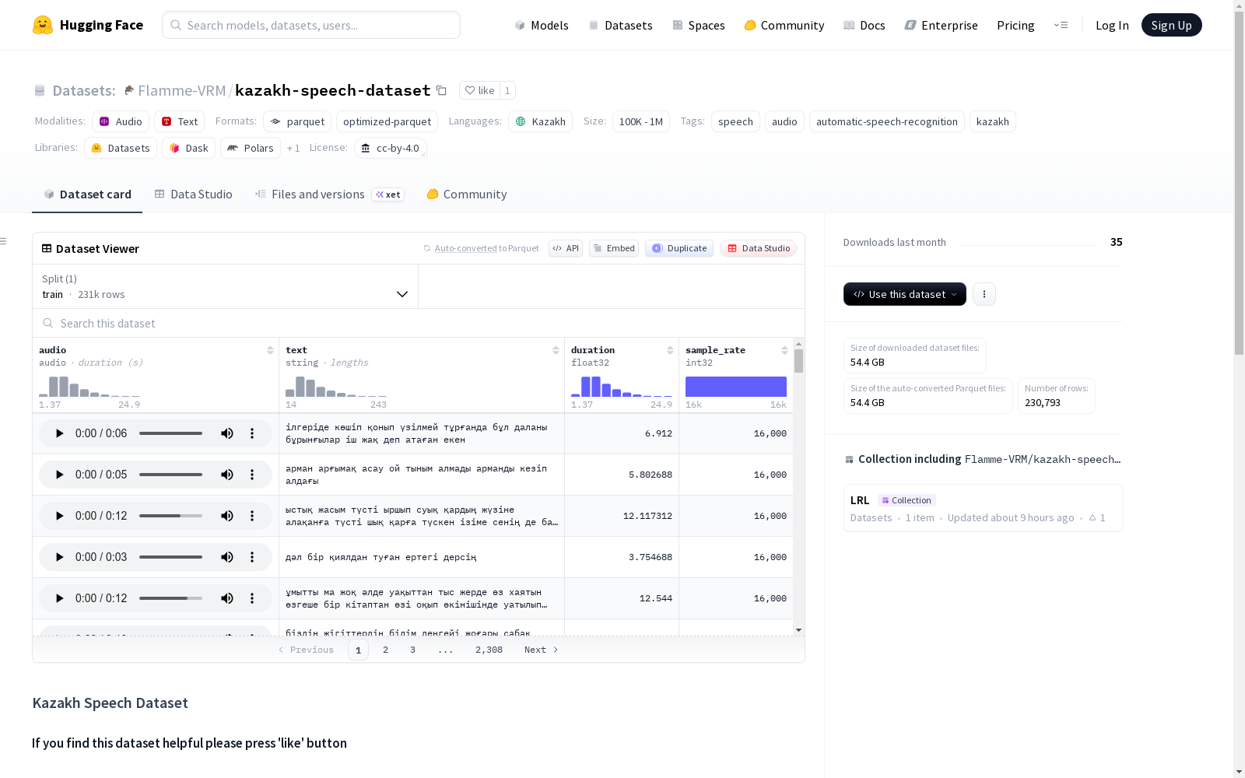The width and height of the screenshot is (1245, 778).
Task: Click the Sign Up button
Action: pyautogui.click(x=1171, y=25)
